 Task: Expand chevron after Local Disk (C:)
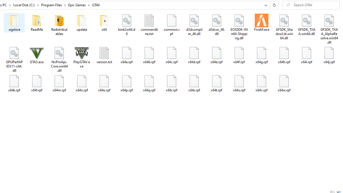click(x=38, y=5)
